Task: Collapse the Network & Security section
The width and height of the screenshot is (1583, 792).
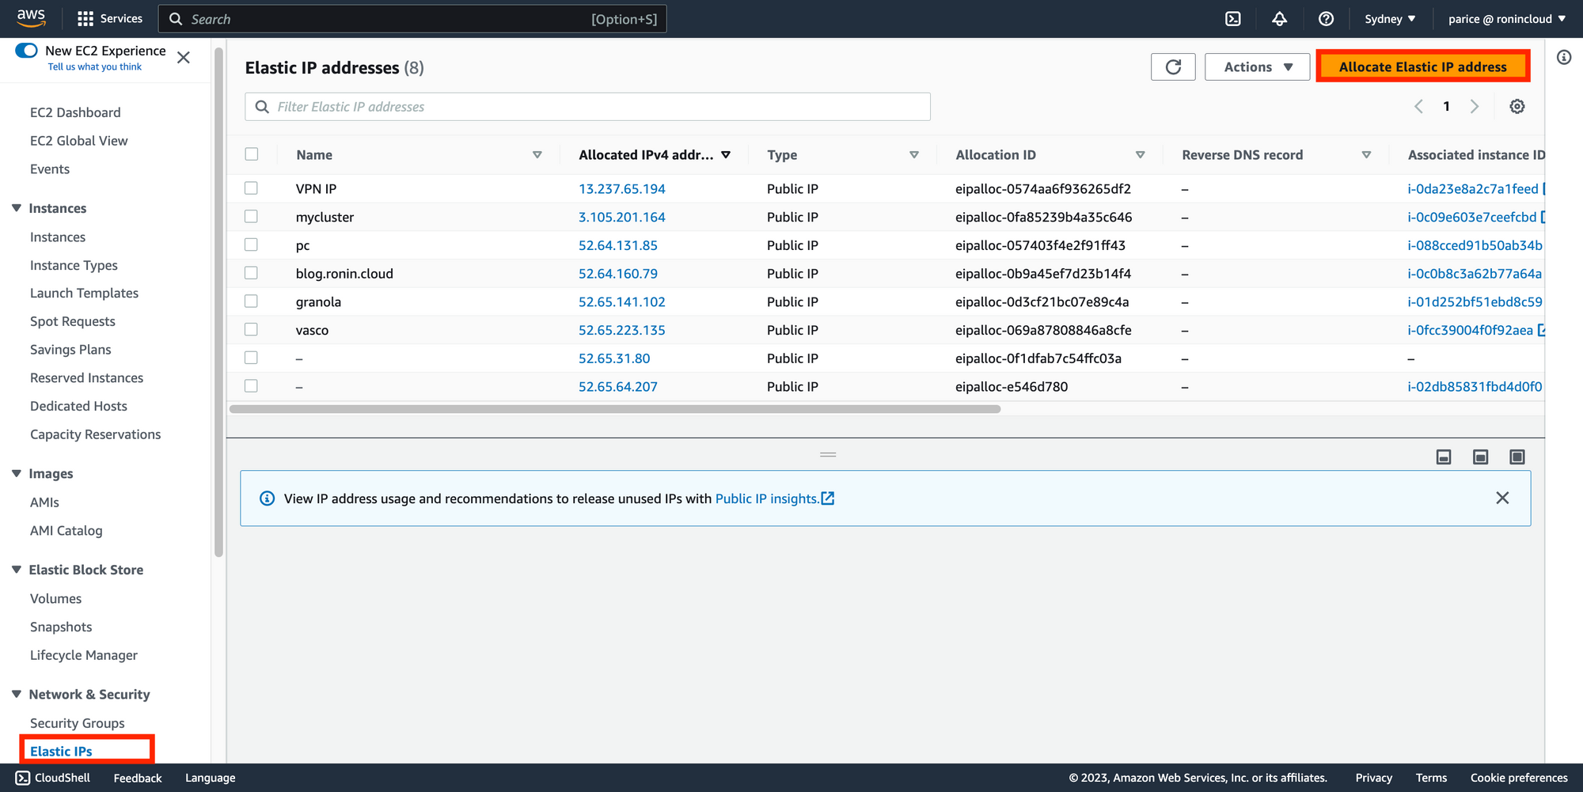Action: [17, 694]
